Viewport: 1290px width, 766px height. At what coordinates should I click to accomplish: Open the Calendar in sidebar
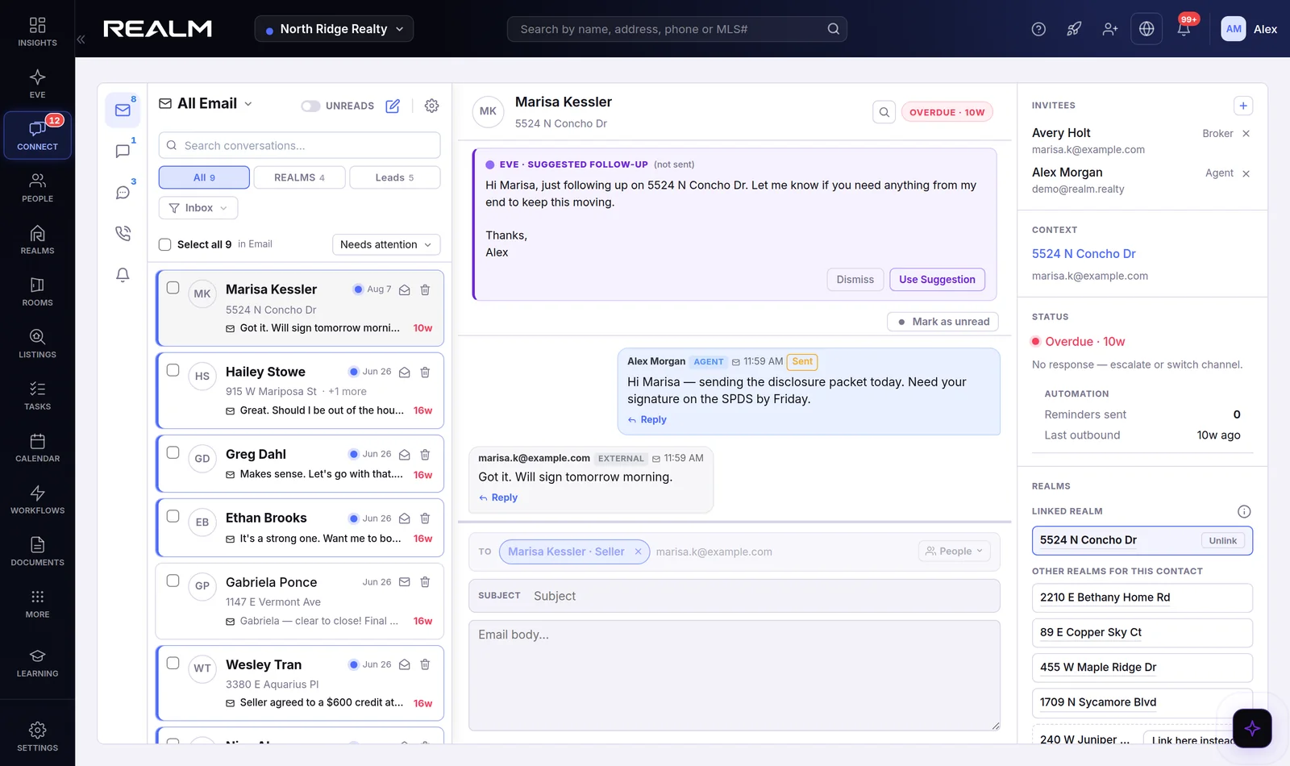pyautogui.click(x=37, y=448)
